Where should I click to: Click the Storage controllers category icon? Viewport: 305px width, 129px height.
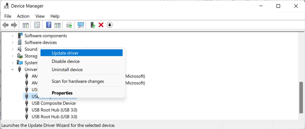pyautogui.click(x=20, y=56)
